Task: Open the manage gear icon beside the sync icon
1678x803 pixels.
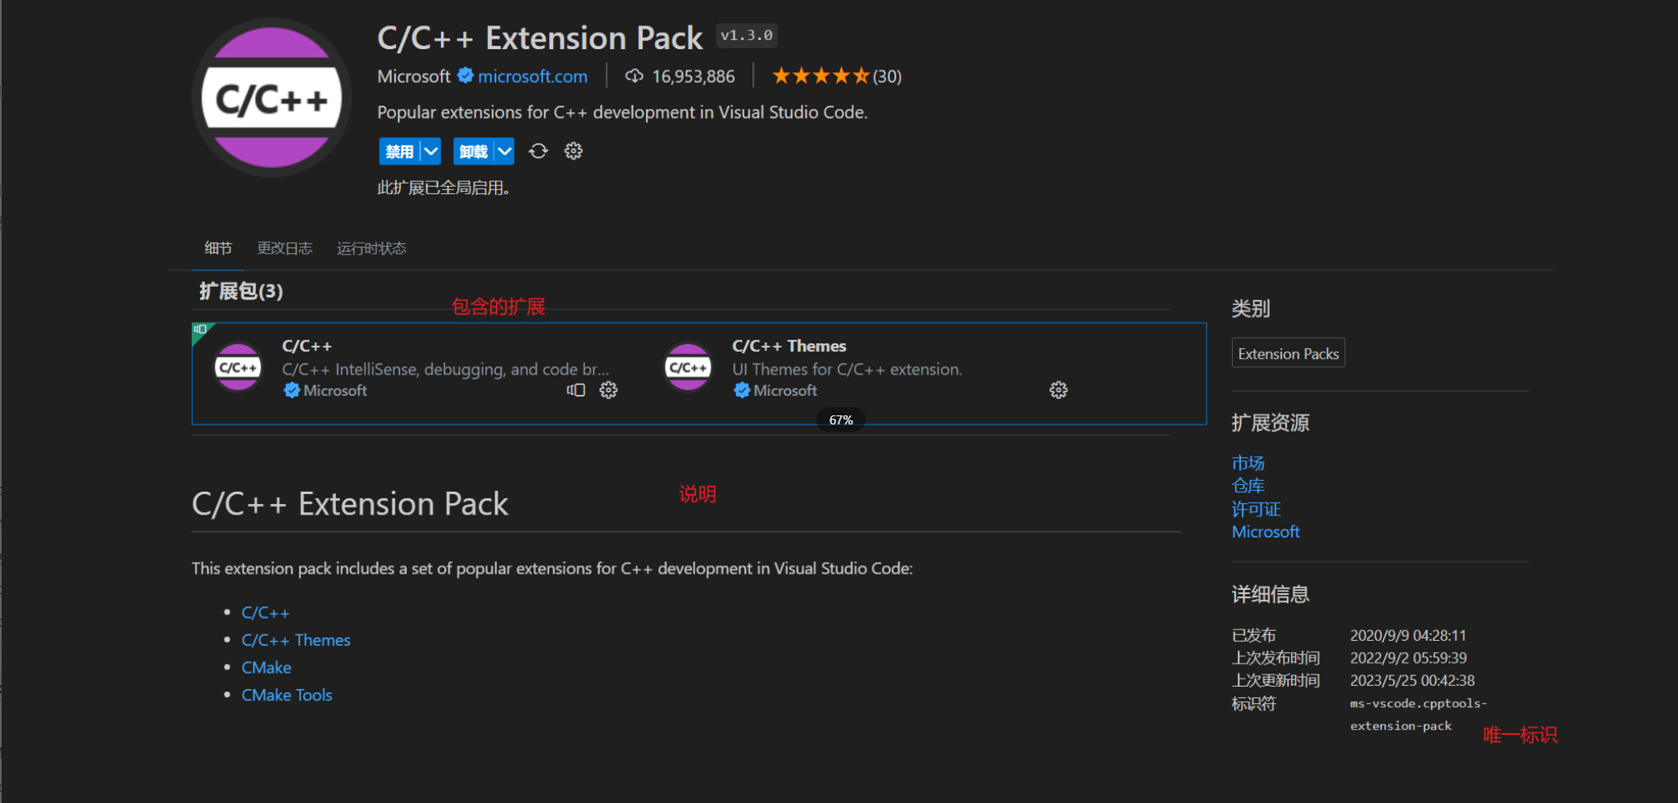Action: (x=573, y=151)
